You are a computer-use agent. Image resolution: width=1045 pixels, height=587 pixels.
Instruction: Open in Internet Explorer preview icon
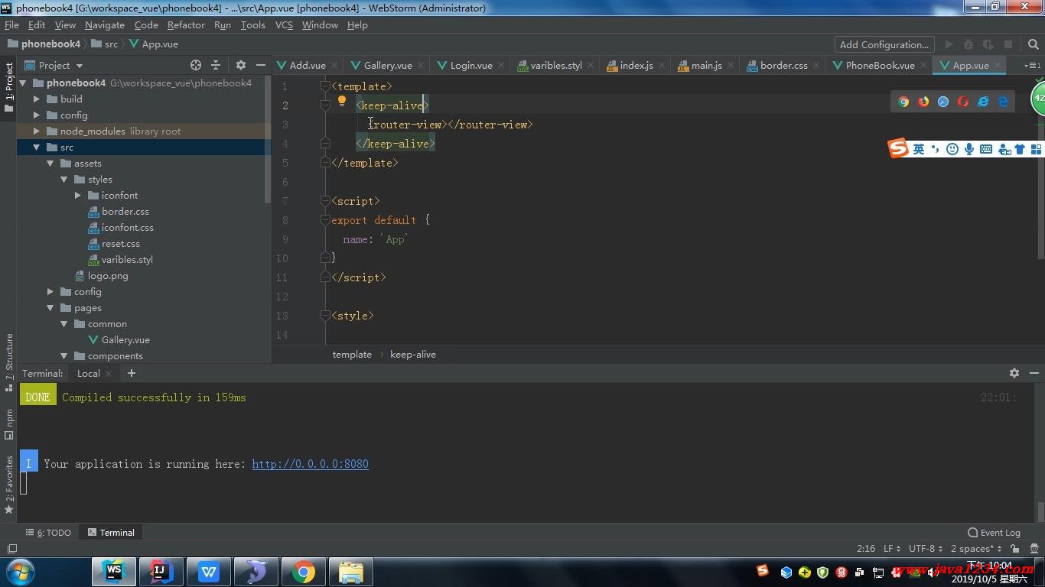[x=983, y=102]
